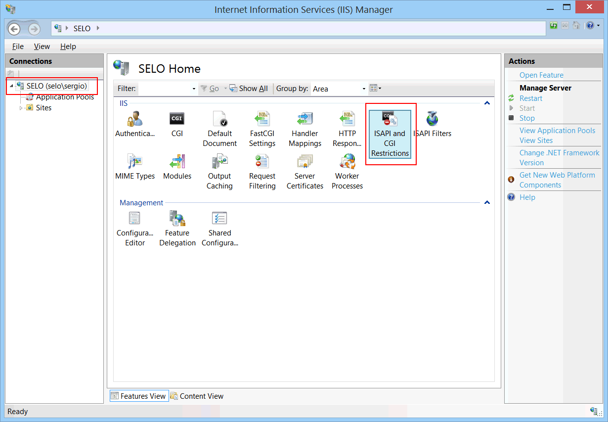Image resolution: width=608 pixels, height=422 pixels.
Task: Click the Back navigation arrow
Action: pyautogui.click(x=14, y=29)
